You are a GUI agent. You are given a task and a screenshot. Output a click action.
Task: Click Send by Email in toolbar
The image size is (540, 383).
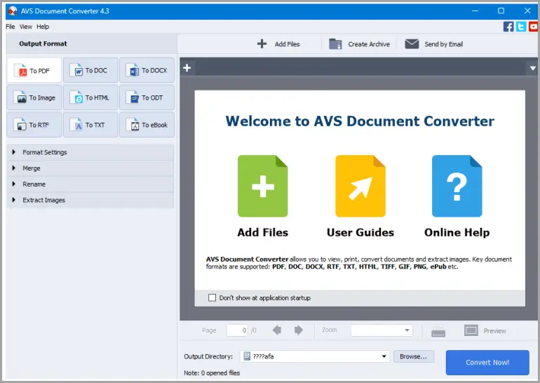pos(434,44)
